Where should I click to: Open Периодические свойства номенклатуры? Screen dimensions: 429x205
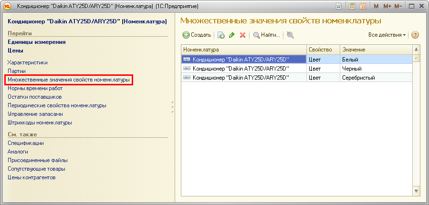tap(57, 105)
